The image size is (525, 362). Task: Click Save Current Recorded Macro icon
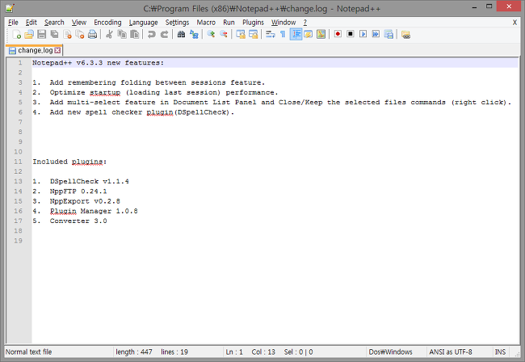[388, 34]
